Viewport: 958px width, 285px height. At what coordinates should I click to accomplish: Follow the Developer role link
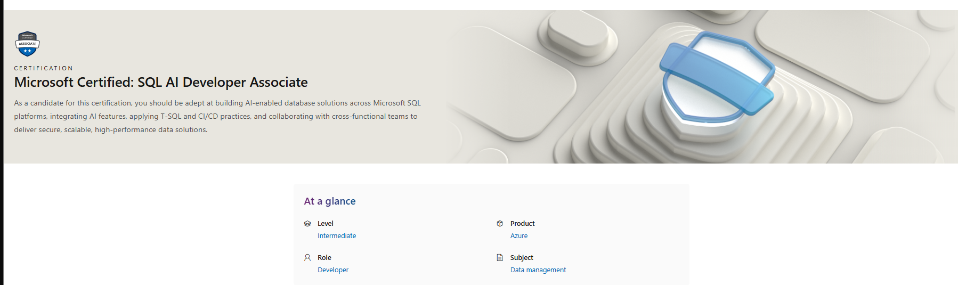pyautogui.click(x=333, y=270)
